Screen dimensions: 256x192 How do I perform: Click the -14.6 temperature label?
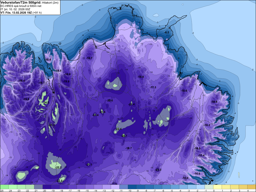197,174
